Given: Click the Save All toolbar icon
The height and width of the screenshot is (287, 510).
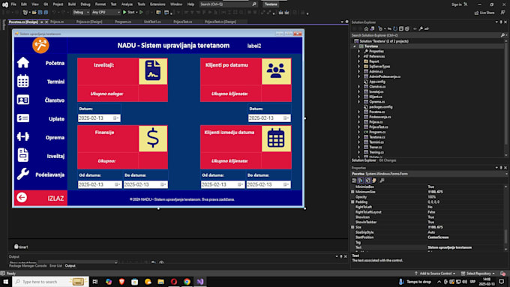Looking at the screenshot, I should (46, 12).
